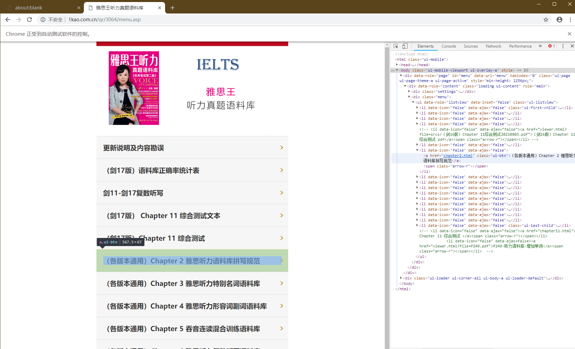Close the 雅思王听力真题语料库 tab
The image size is (575, 349).
tap(160, 8)
